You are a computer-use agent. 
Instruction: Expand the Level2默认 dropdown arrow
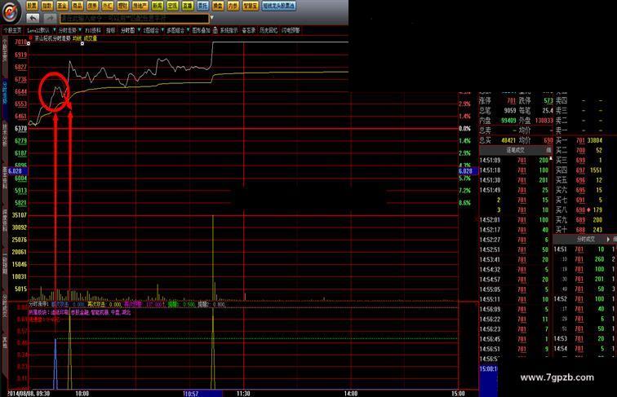coord(55,30)
